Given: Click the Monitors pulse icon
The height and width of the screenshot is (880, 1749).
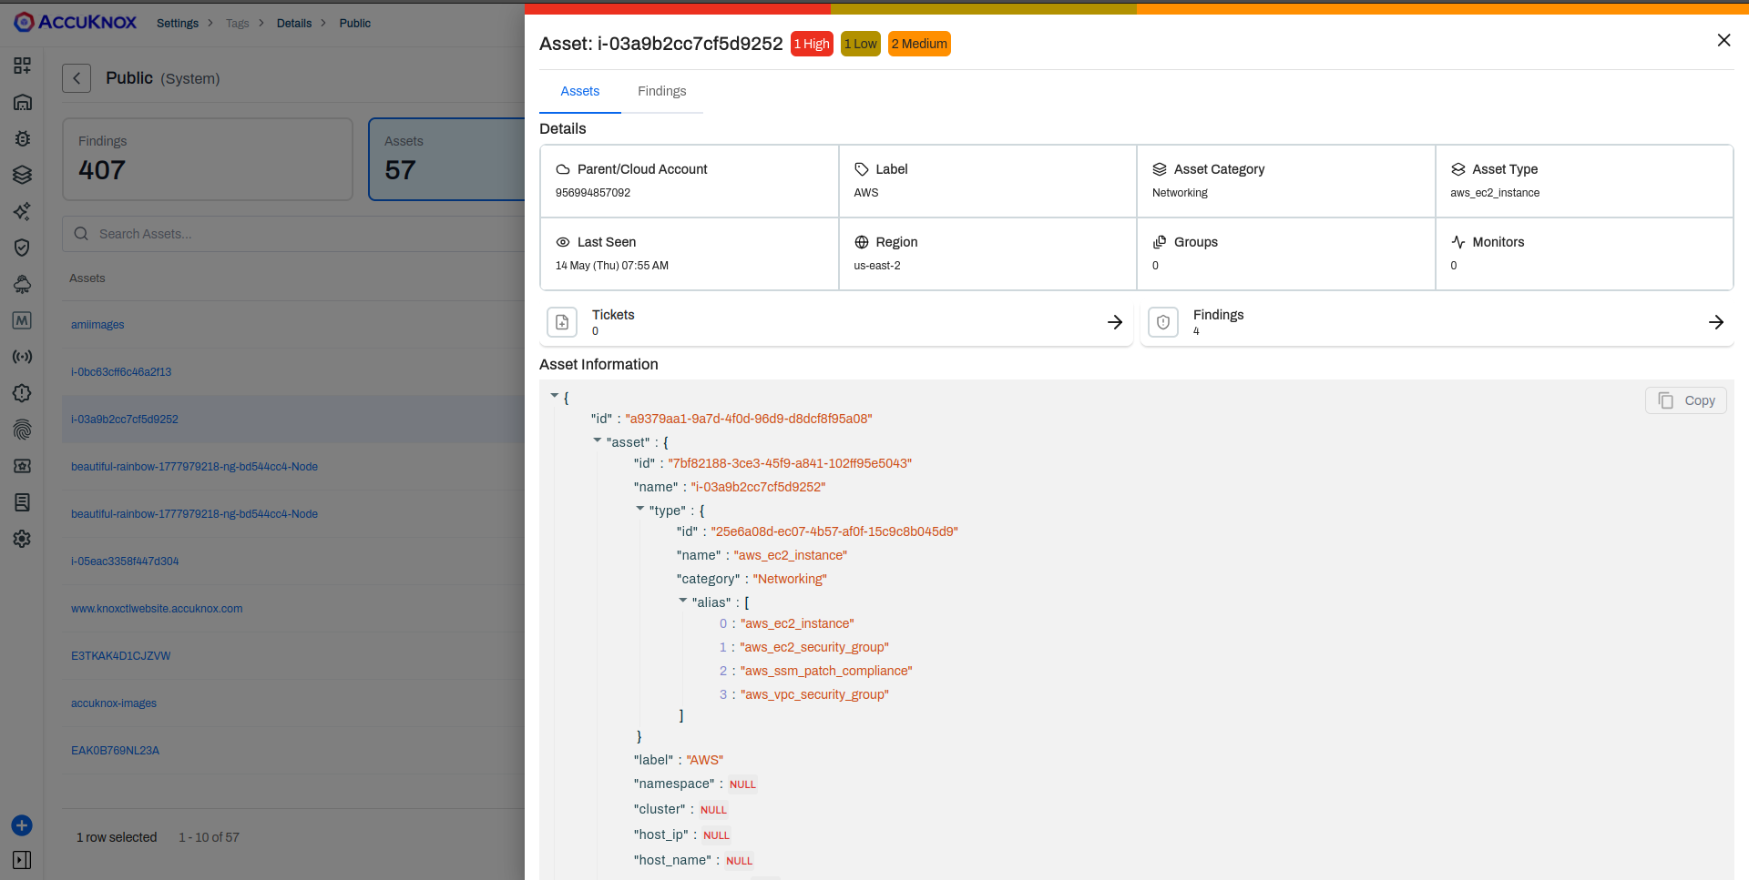Looking at the screenshot, I should point(1458,242).
